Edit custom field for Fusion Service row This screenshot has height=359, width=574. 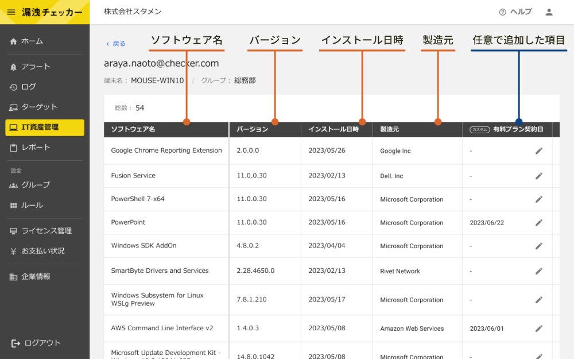point(539,176)
